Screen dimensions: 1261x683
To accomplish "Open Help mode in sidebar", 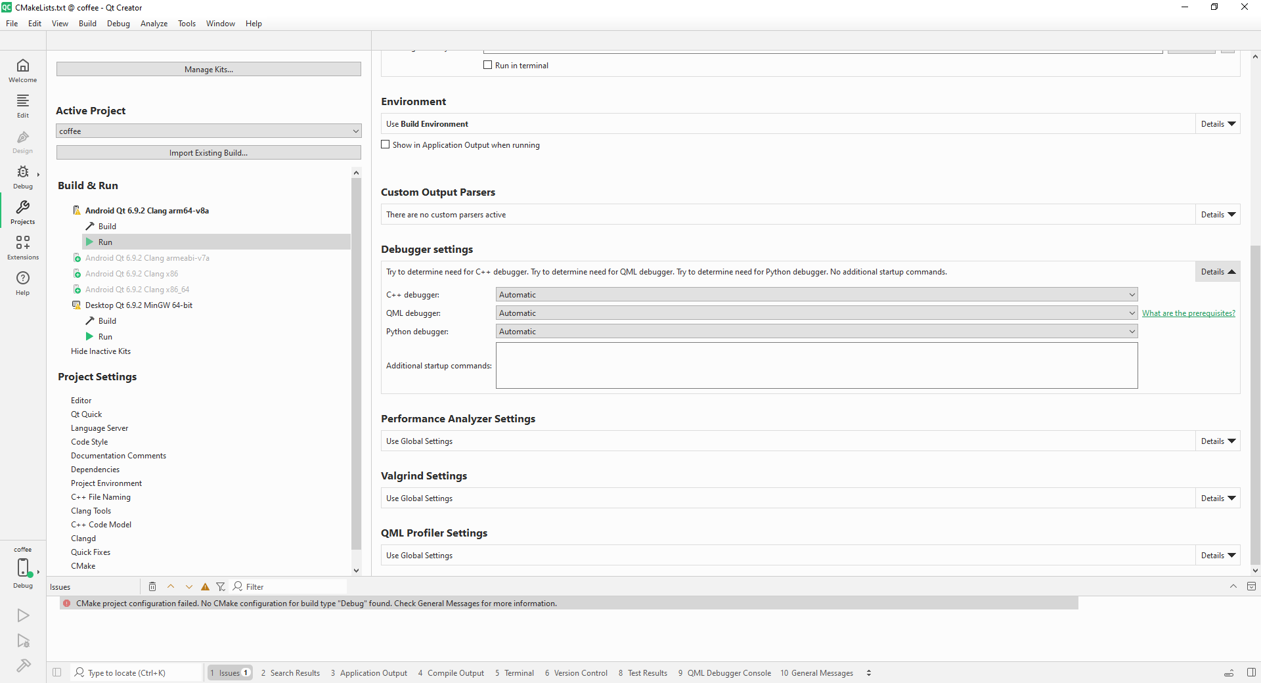I will pos(23,284).
